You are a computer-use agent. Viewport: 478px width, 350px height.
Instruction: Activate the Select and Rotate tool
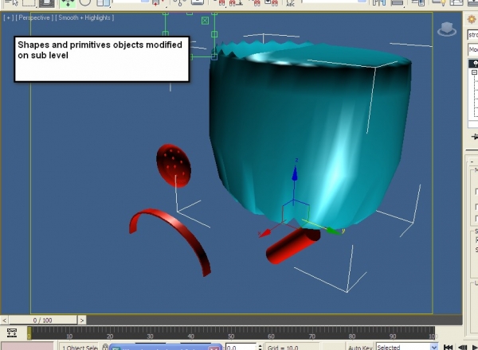(x=85, y=2)
